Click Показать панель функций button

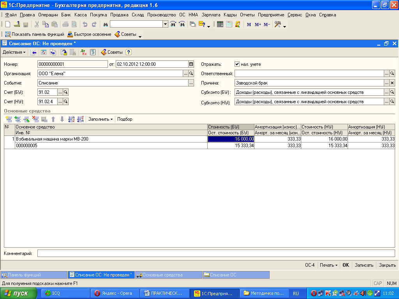[x=35, y=34]
